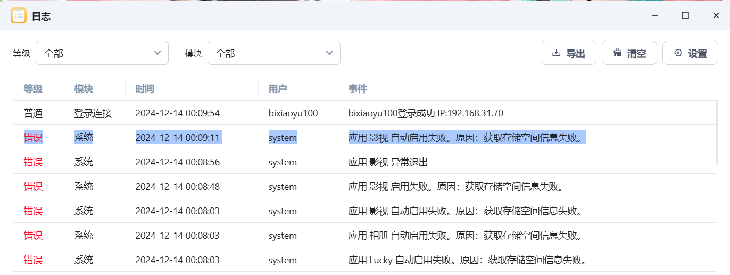This screenshot has height=275, width=730.
Task: Click the 普通 level cell
Action: (33, 113)
